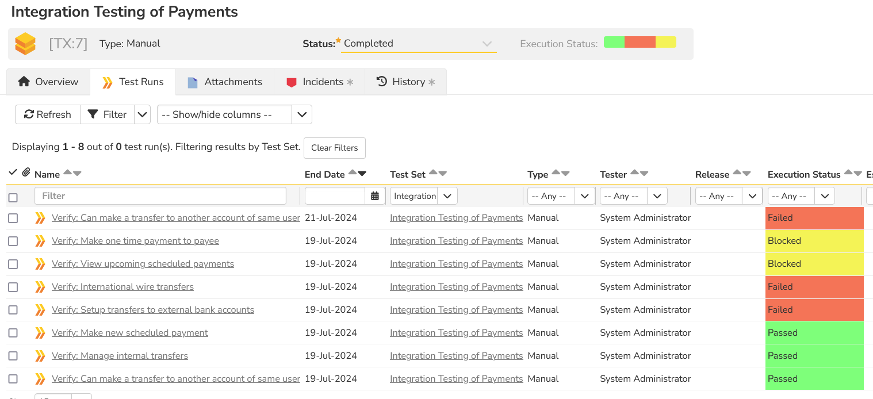Select checkbox for Make new scheduled payment row

coord(13,333)
